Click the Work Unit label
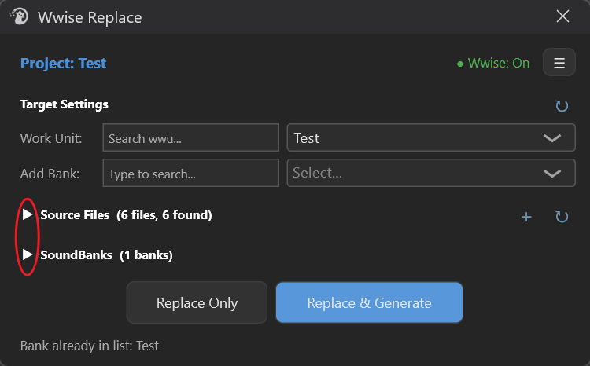The width and height of the screenshot is (590, 366). click(x=51, y=138)
